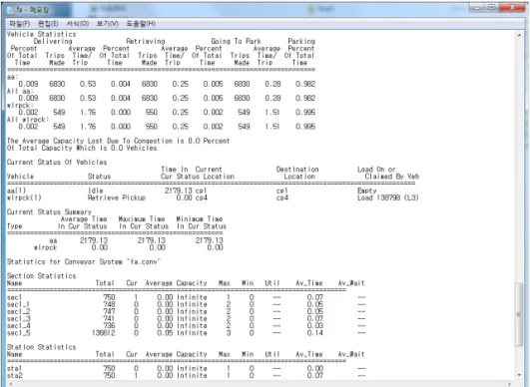Click the 'Going To Park' column heading
This screenshot has width=530, height=387.
pyautogui.click(x=236, y=41)
